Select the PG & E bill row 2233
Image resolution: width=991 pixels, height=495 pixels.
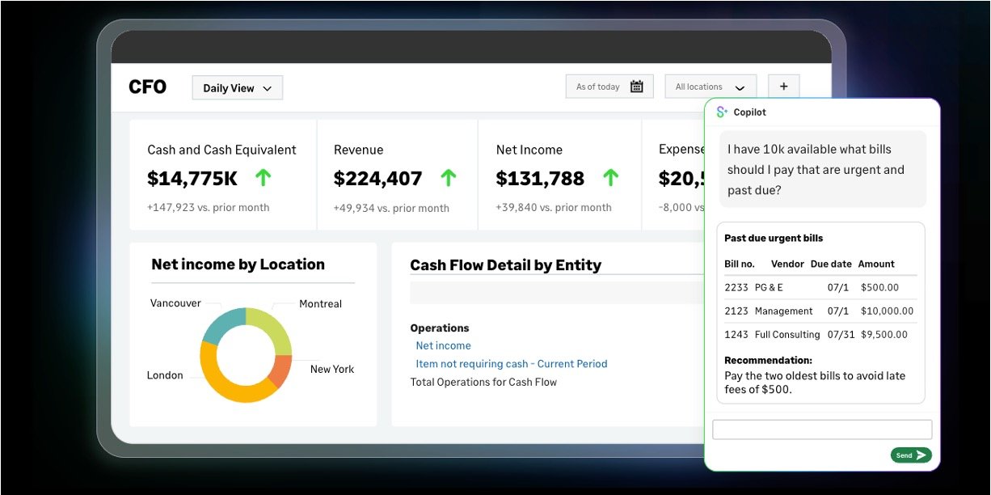point(820,287)
